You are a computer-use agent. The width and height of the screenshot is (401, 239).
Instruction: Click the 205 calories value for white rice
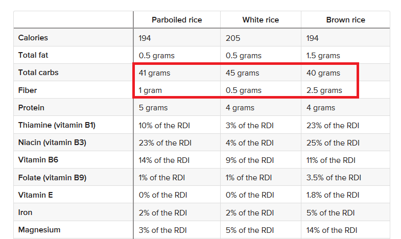pos(233,38)
